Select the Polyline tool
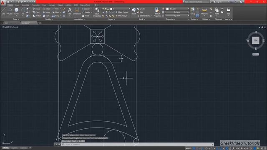Viewport: 267px width, 150px height. click(9, 11)
